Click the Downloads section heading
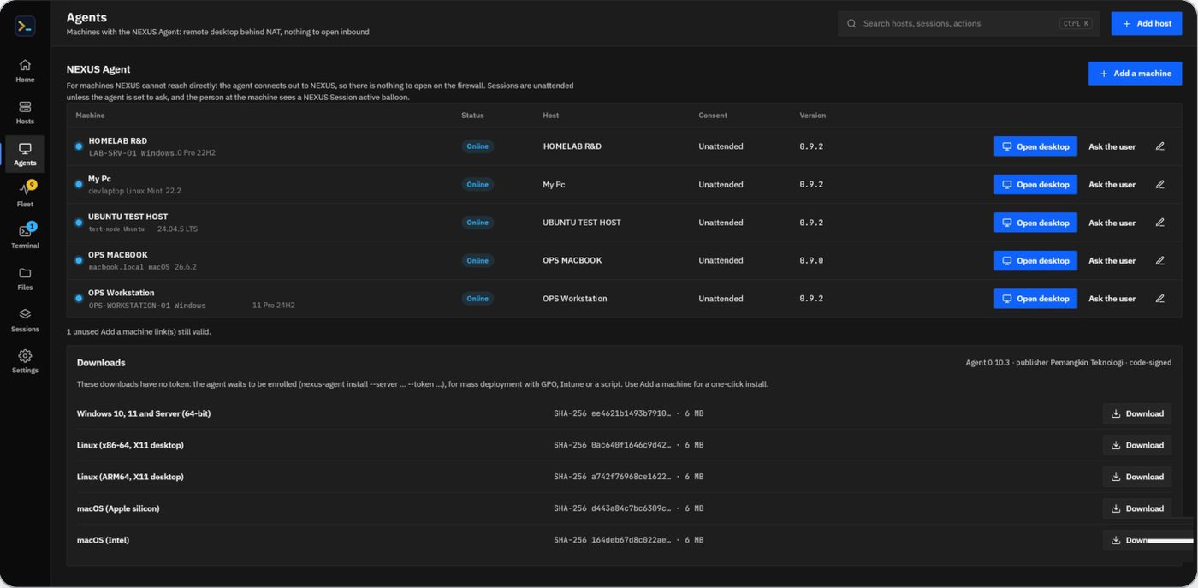 [x=101, y=363]
